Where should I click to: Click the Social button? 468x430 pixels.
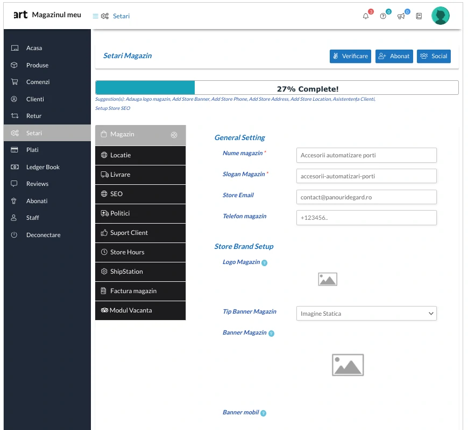[434, 56]
